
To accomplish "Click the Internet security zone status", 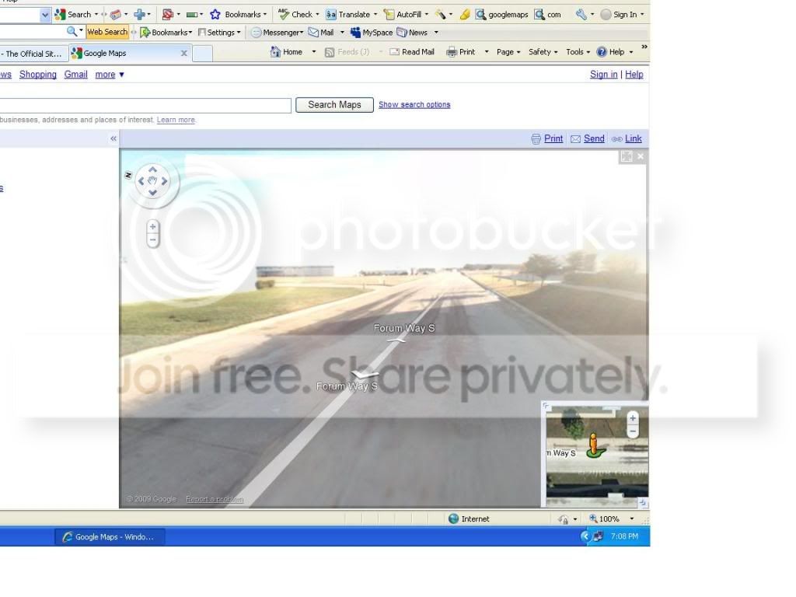I will [x=469, y=518].
